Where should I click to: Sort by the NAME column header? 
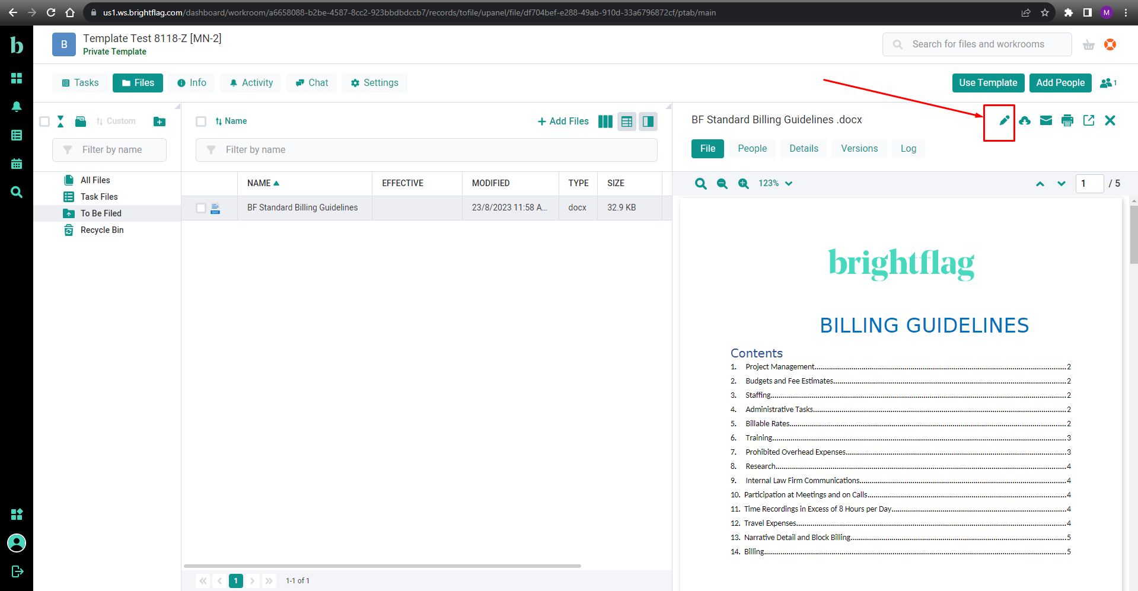(x=263, y=183)
